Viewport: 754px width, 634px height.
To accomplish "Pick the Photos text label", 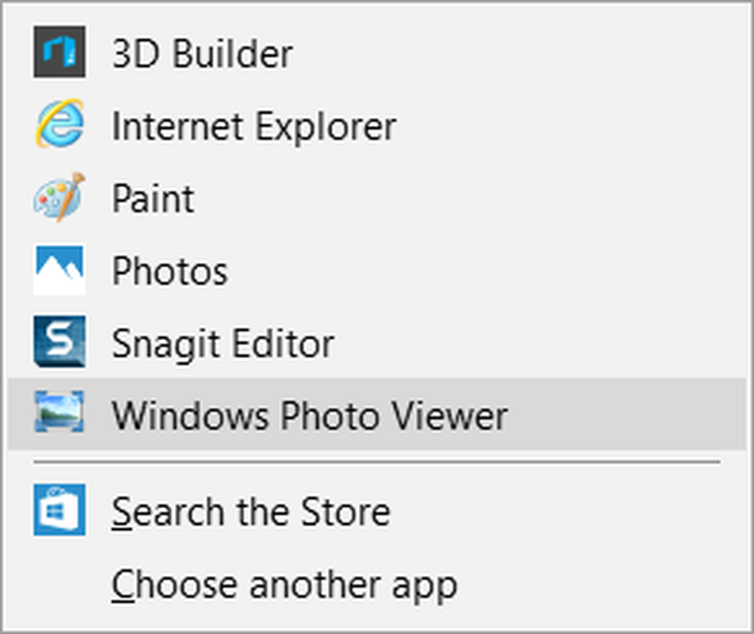I will [x=170, y=271].
